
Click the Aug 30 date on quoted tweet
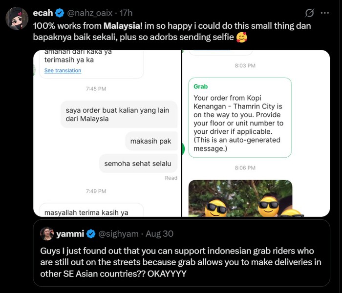(160, 234)
